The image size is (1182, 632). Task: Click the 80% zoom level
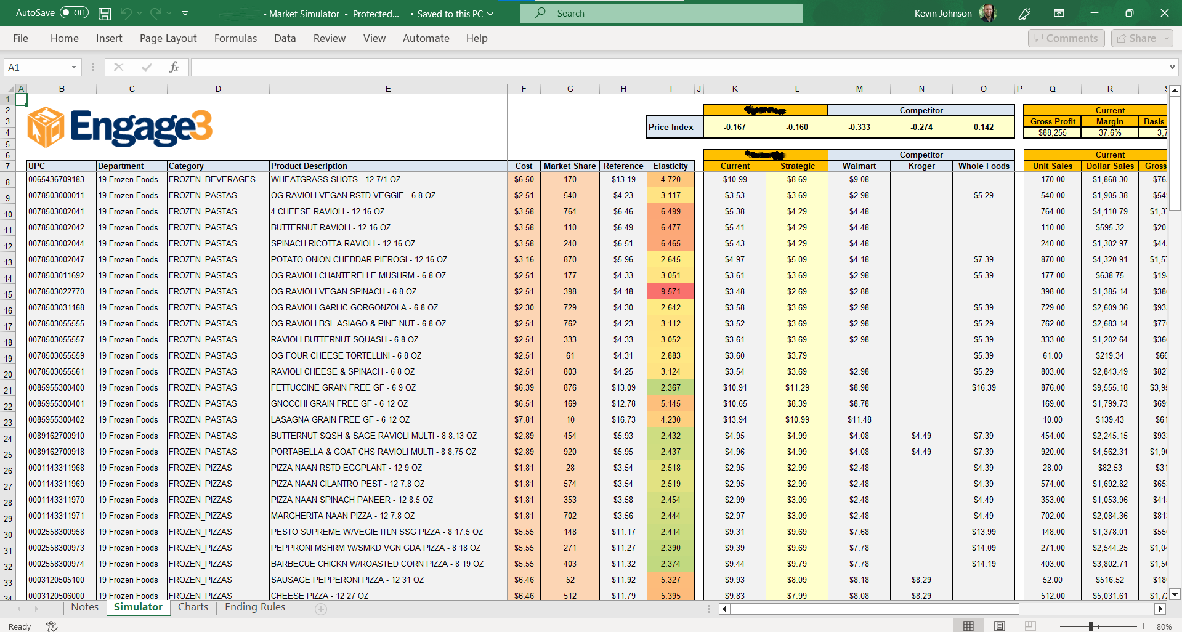pyautogui.click(x=1164, y=626)
